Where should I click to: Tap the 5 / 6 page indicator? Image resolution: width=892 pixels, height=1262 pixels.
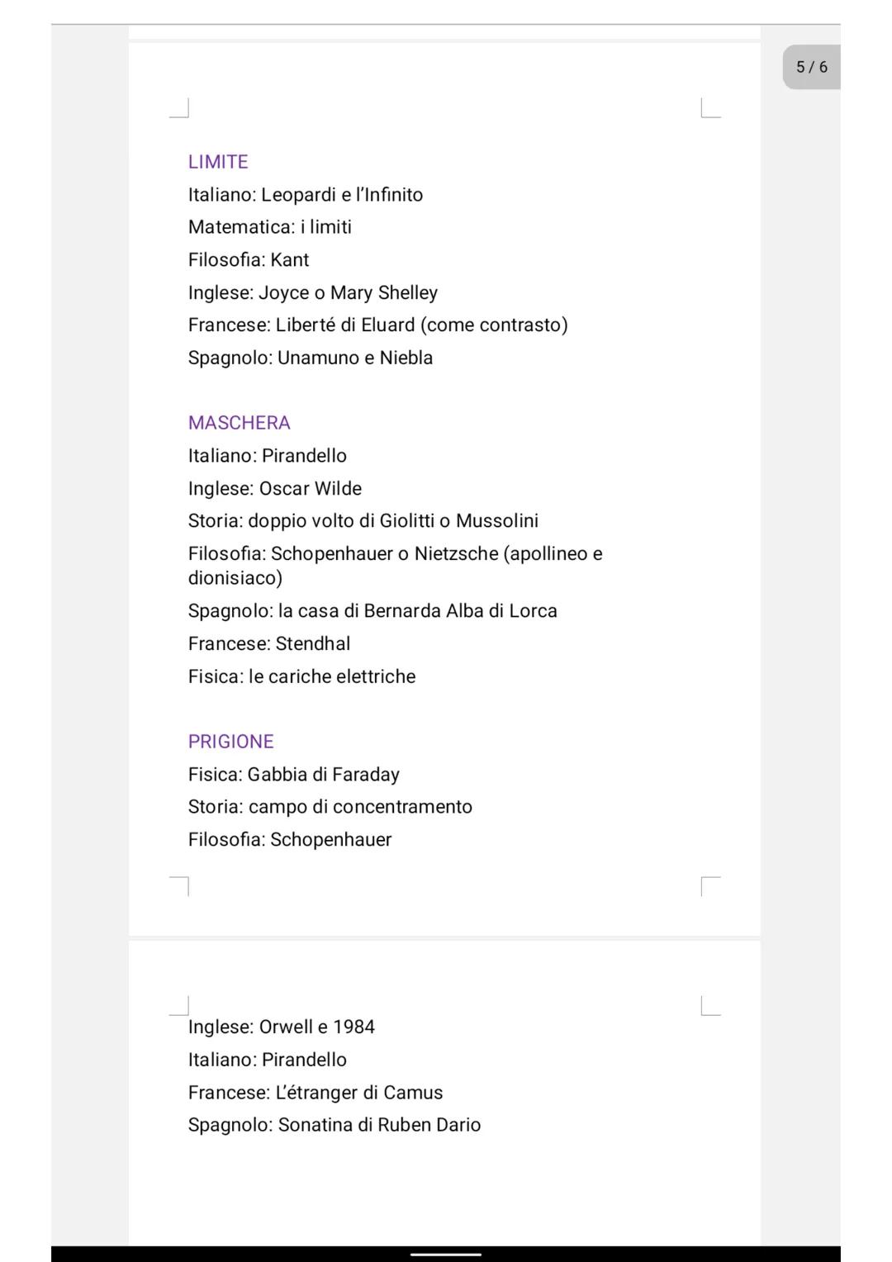811,67
